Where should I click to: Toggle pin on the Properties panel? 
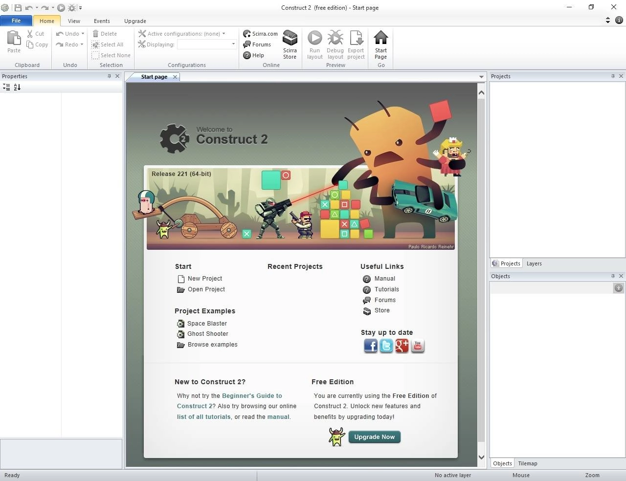point(109,76)
